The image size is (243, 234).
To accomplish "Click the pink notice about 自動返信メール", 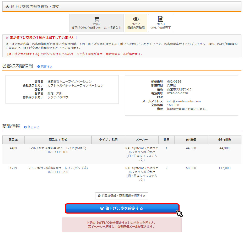I will point(122,225).
